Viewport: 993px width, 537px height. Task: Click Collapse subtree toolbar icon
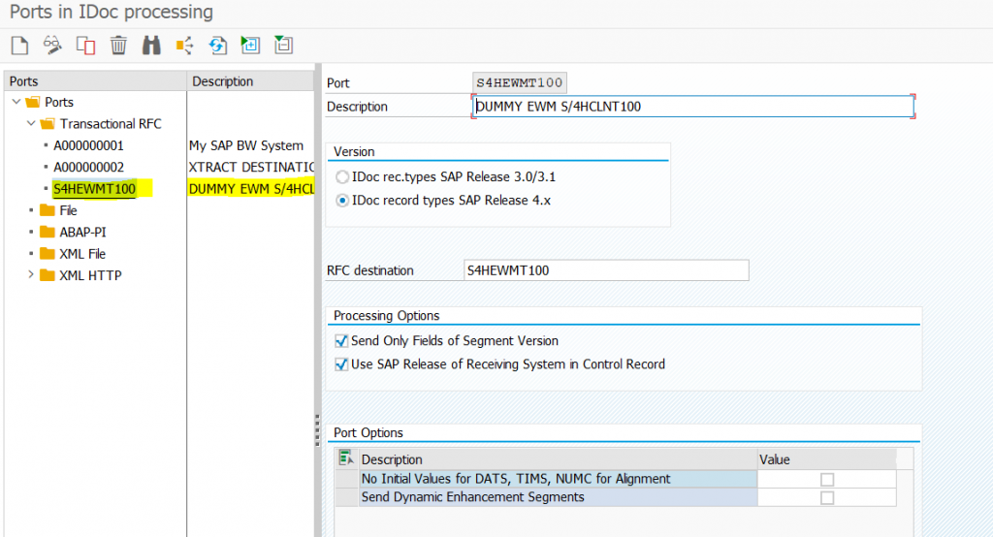point(283,45)
